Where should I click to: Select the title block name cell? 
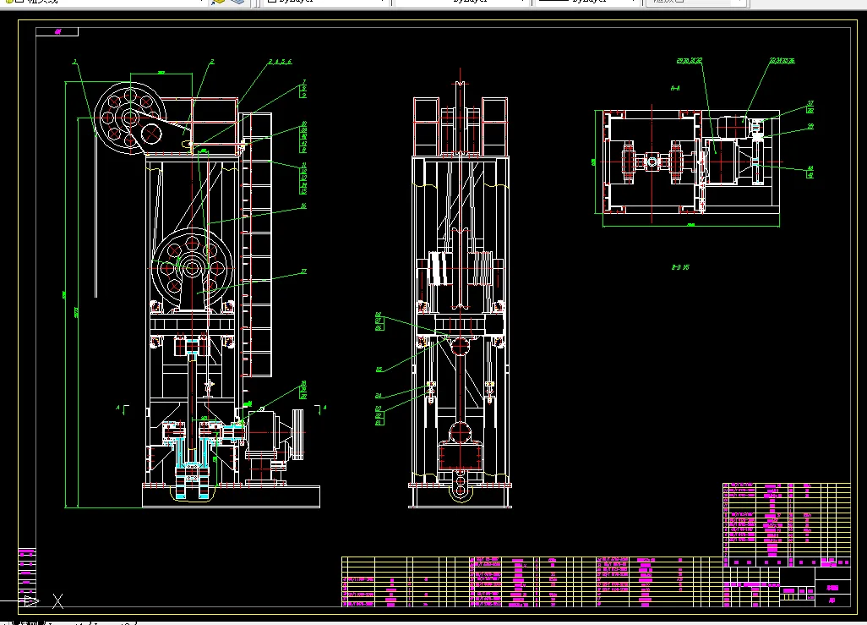[x=832, y=587]
